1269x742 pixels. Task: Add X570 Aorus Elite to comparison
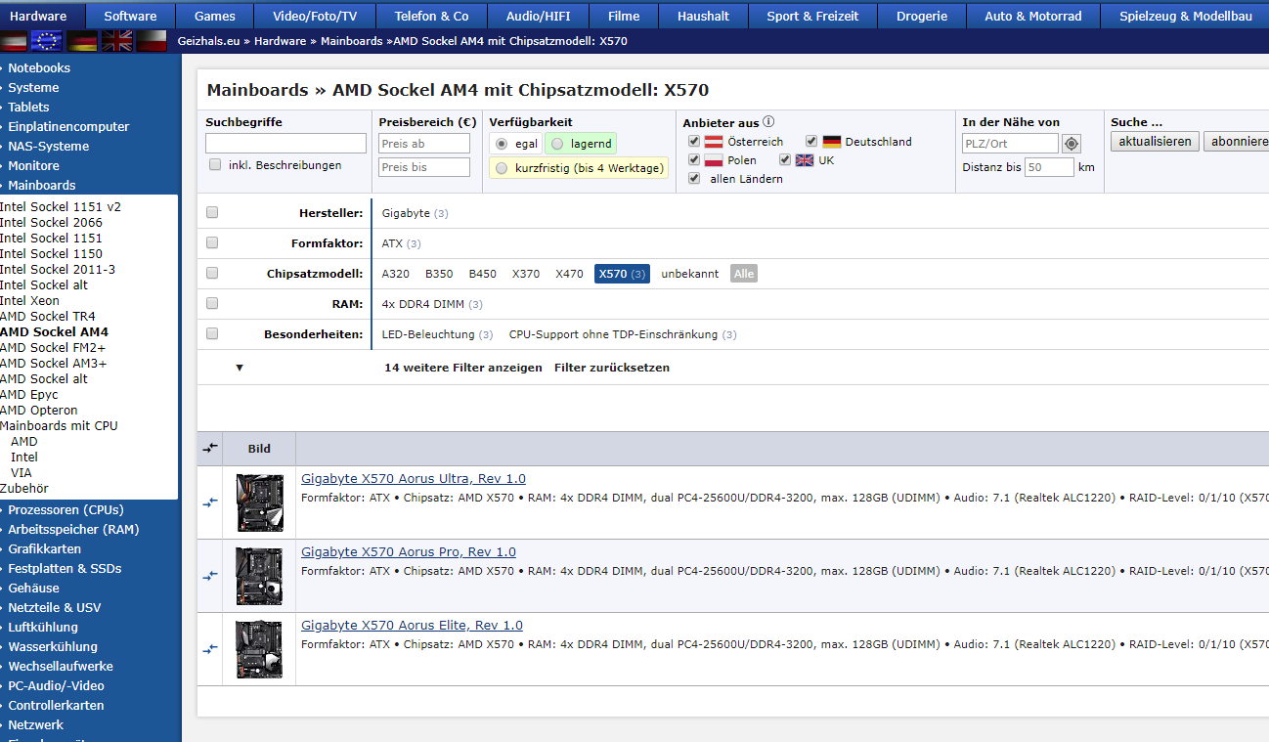[x=210, y=649]
